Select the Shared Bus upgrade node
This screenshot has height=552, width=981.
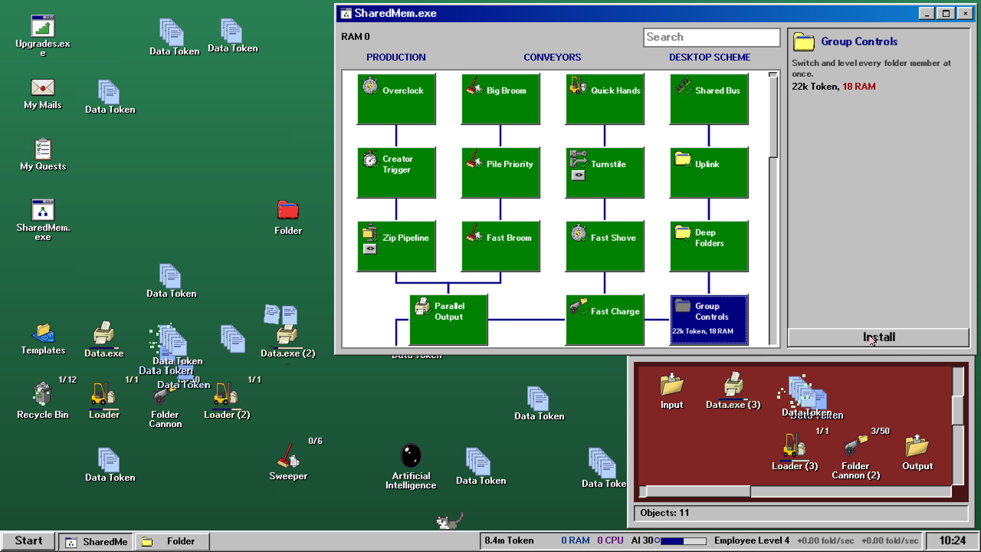[x=709, y=99]
